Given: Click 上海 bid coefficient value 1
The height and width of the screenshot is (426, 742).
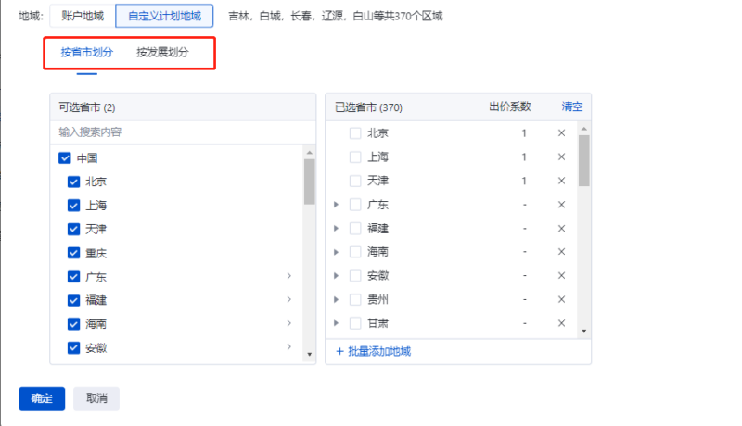Looking at the screenshot, I should coord(524,157).
